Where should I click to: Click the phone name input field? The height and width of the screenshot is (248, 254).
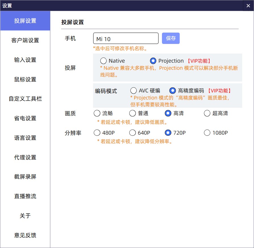(126, 38)
